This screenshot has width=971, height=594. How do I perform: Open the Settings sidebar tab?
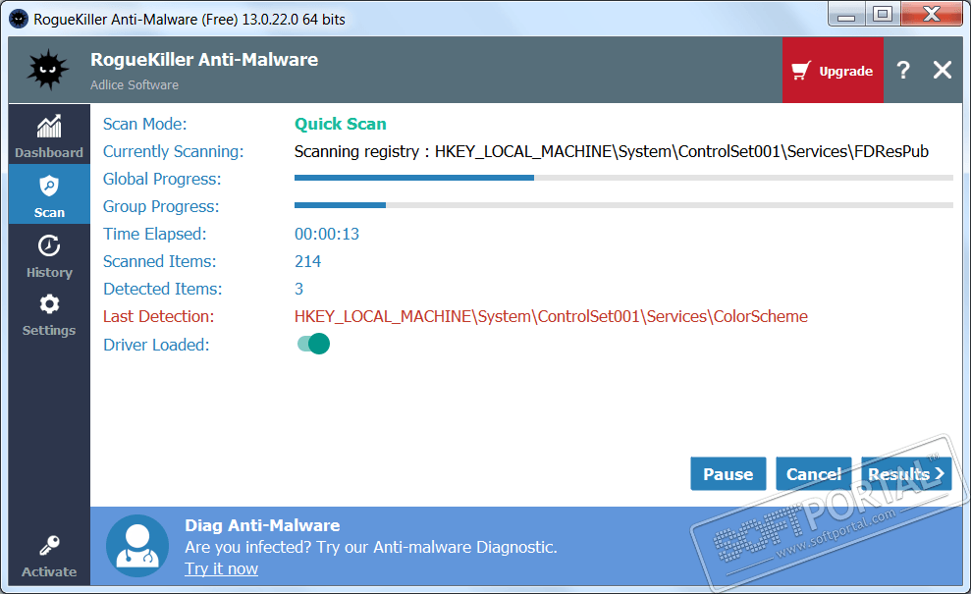(x=49, y=315)
